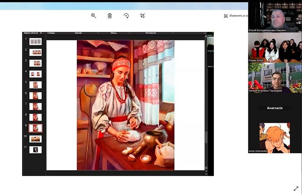Viewport: 302px width, 194px height.
Task: Click the 'Шрифт' ribbon group label
Action: coord(78,33)
